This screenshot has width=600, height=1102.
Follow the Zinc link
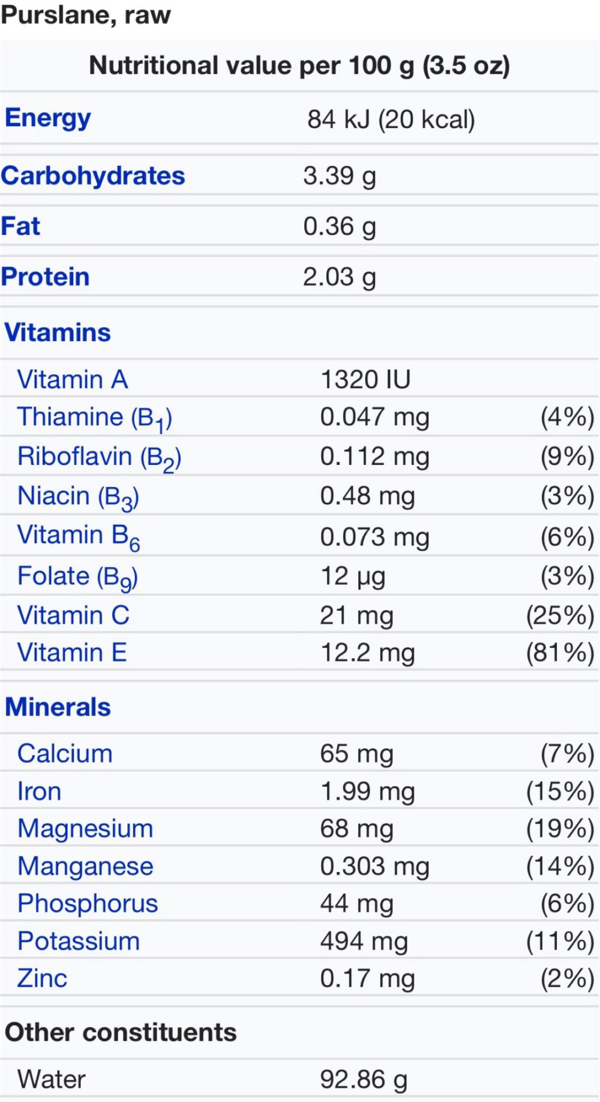(x=42, y=978)
